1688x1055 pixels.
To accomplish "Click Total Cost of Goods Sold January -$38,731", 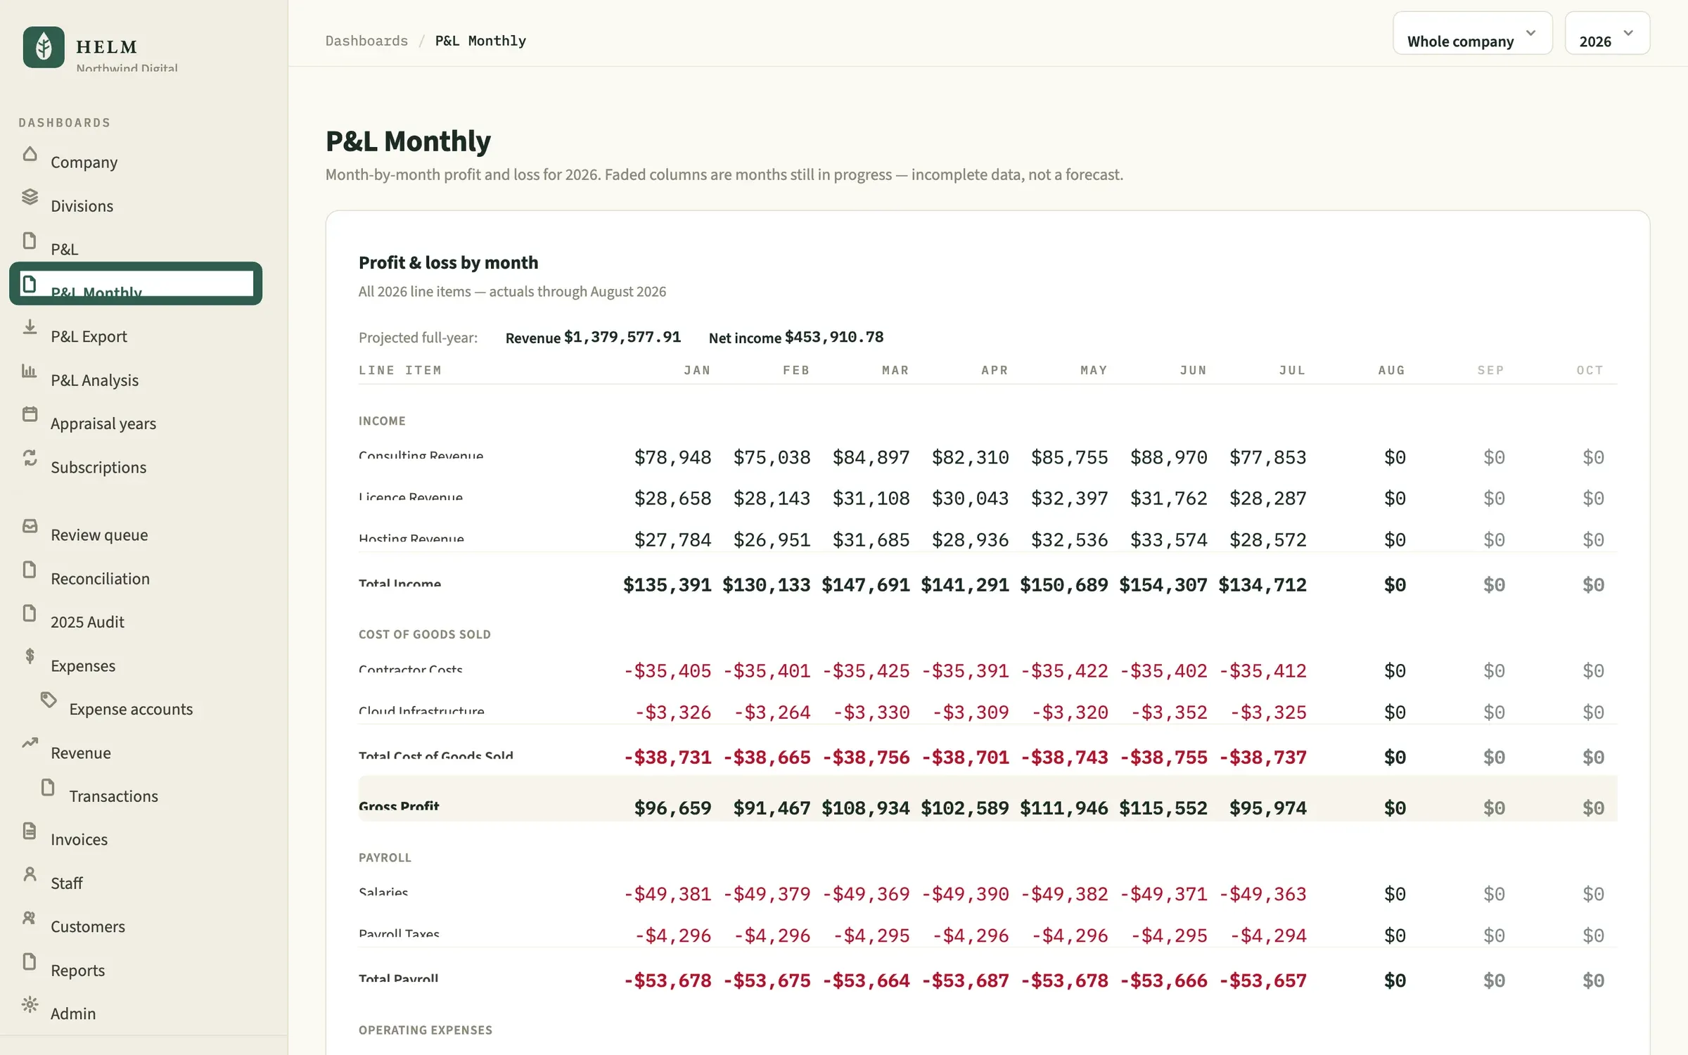I will click(x=667, y=757).
